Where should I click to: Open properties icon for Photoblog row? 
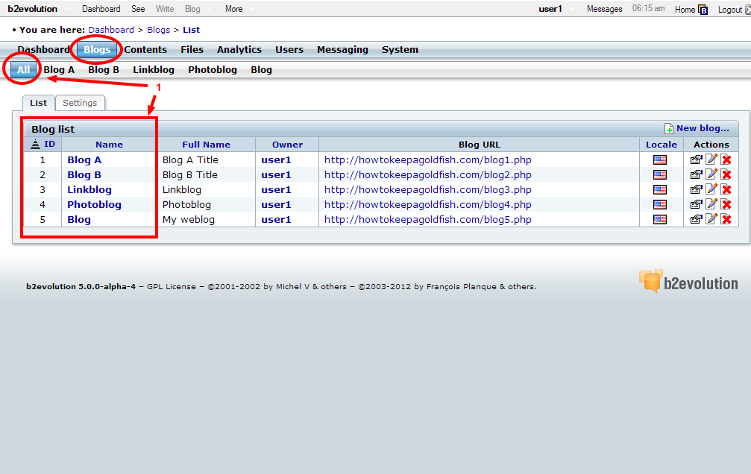pos(696,204)
